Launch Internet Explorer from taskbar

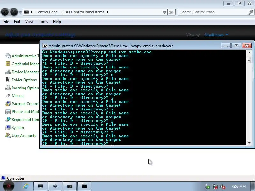tap(26, 186)
